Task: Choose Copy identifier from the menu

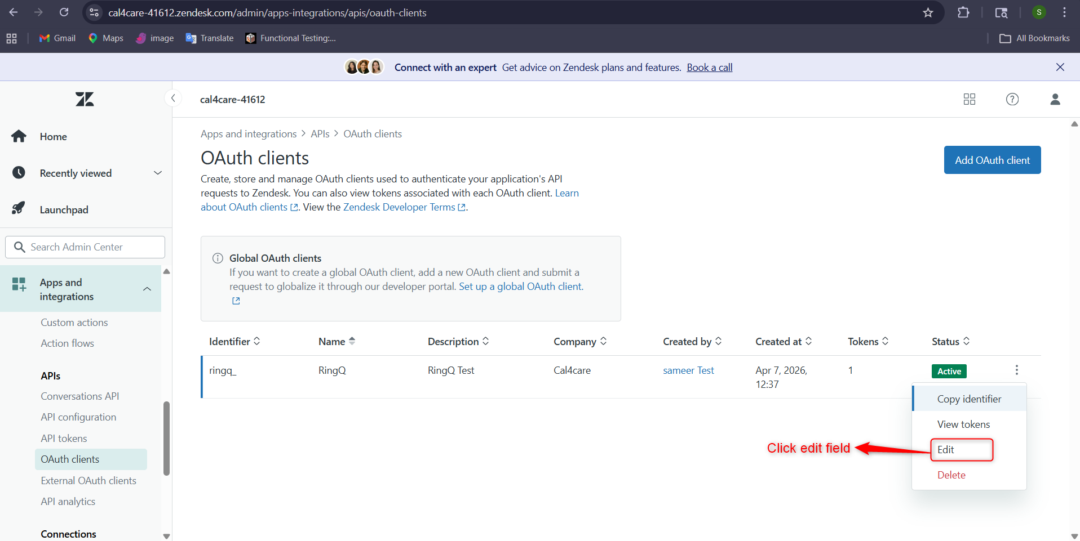Action: [969, 399]
